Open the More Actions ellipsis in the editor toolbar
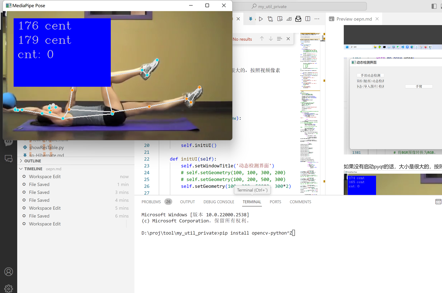442x293 pixels. [x=317, y=19]
